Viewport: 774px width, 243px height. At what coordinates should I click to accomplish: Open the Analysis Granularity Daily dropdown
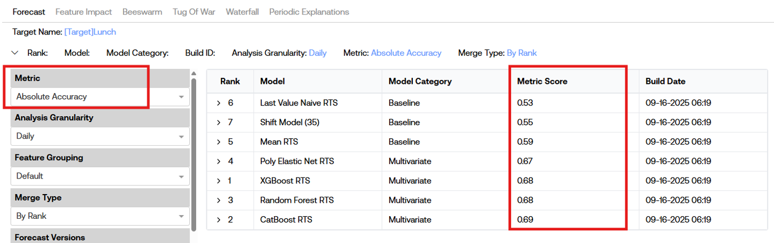(100, 137)
